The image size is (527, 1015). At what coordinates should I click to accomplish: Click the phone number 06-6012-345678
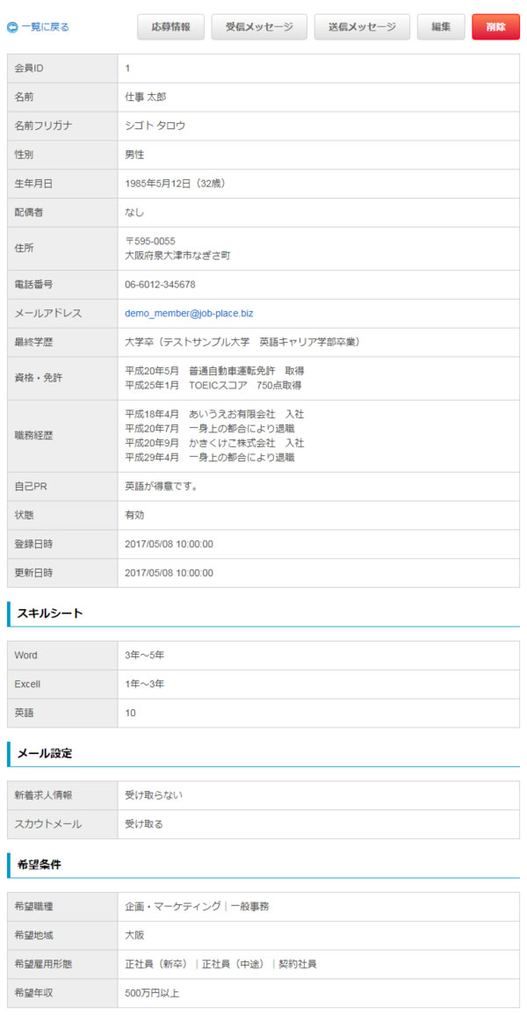[x=161, y=284]
